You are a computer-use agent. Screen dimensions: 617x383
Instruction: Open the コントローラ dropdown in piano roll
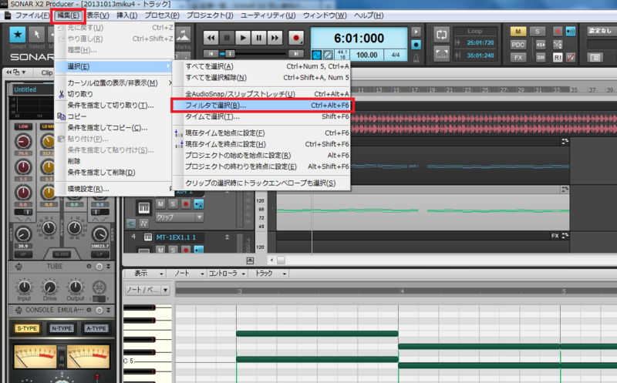pos(227,274)
